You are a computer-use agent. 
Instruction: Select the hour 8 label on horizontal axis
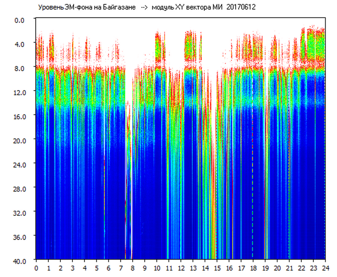coord(133,268)
